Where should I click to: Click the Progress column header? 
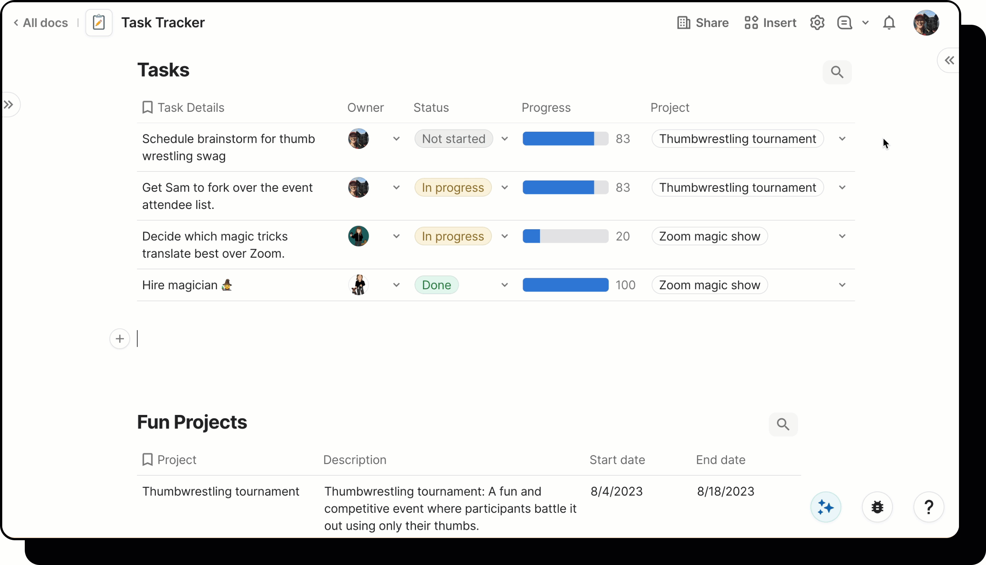pyautogui.click(x=546, y=108)
